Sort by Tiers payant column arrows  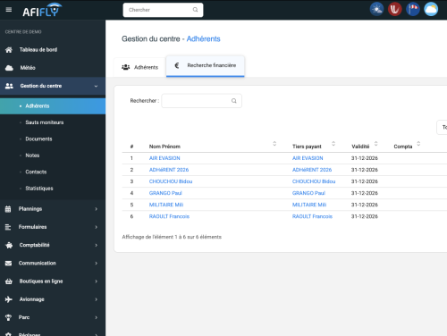pos(333,144)
